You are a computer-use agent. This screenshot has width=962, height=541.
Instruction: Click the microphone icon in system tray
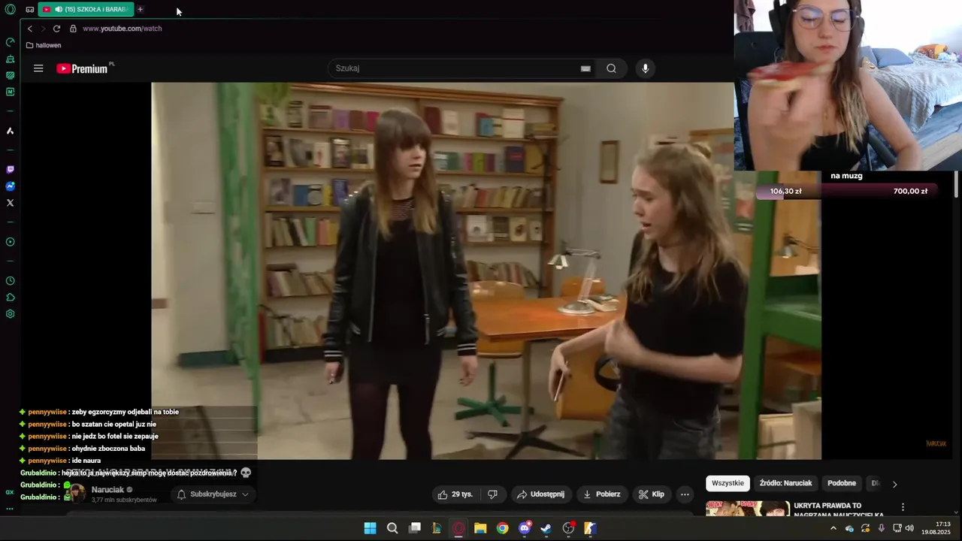pyautogui.click(x=882, y=528)
